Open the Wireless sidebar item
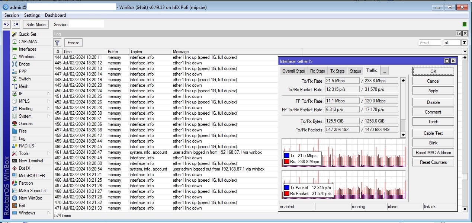 click(x=26, y=57)
